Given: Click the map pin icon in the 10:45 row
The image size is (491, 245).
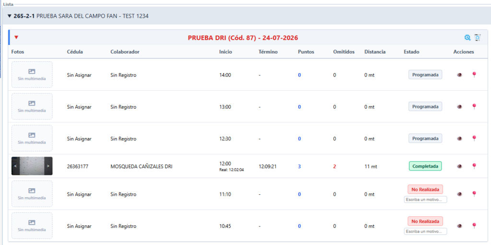Looking at the screenshot, I should (x=474, y=225).
